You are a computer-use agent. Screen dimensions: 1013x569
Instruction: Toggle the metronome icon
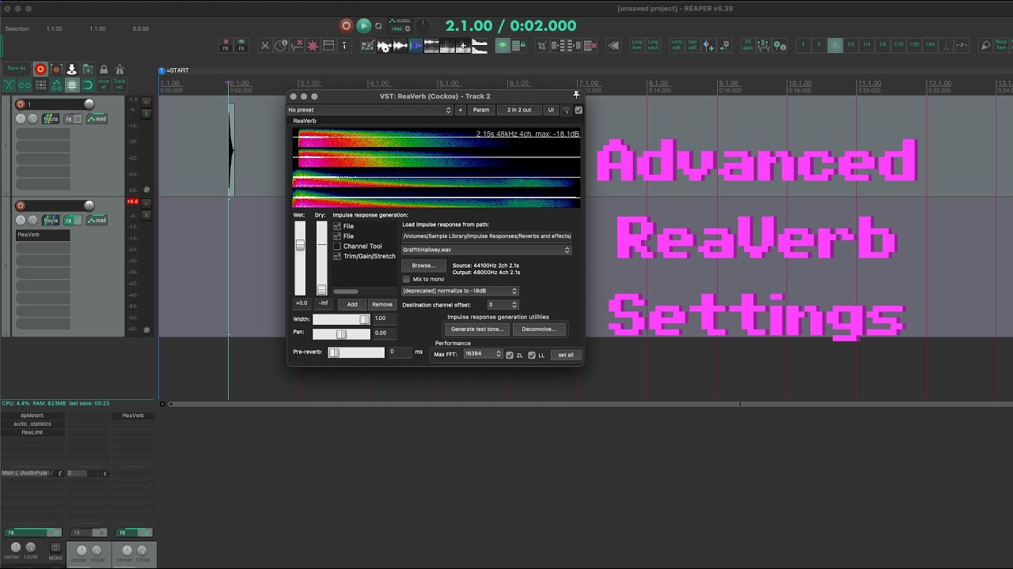(120, 70)
